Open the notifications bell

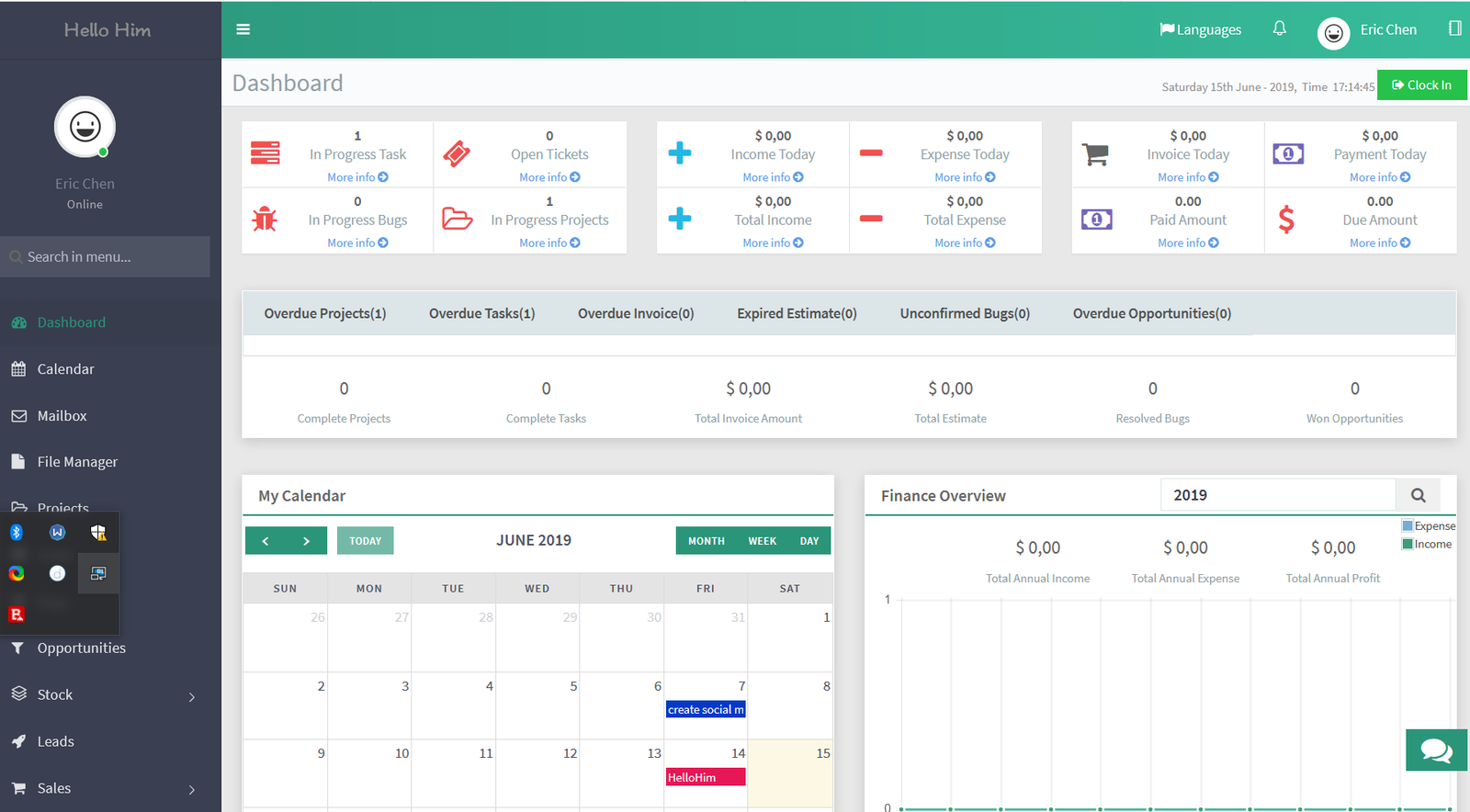coord(1279,28)
